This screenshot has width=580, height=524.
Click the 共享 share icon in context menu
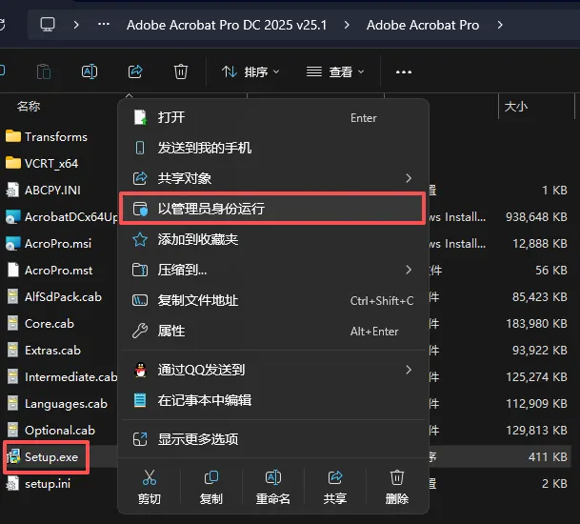pos(335,477)
